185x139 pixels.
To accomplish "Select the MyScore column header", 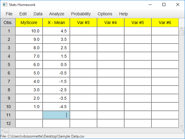I will click(29, 23).
